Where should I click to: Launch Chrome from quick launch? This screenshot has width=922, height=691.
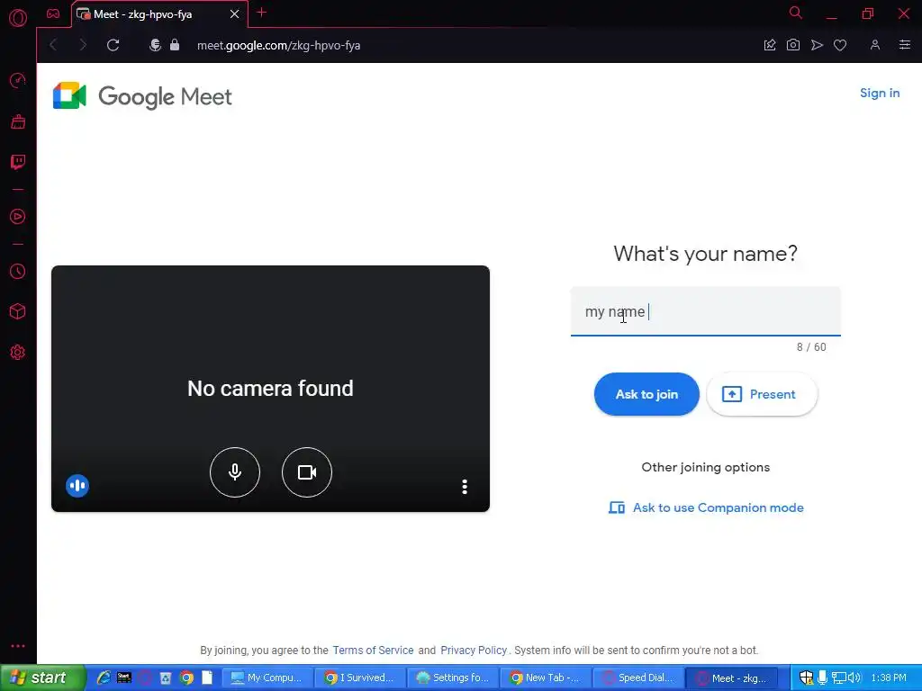click(186, 678)
